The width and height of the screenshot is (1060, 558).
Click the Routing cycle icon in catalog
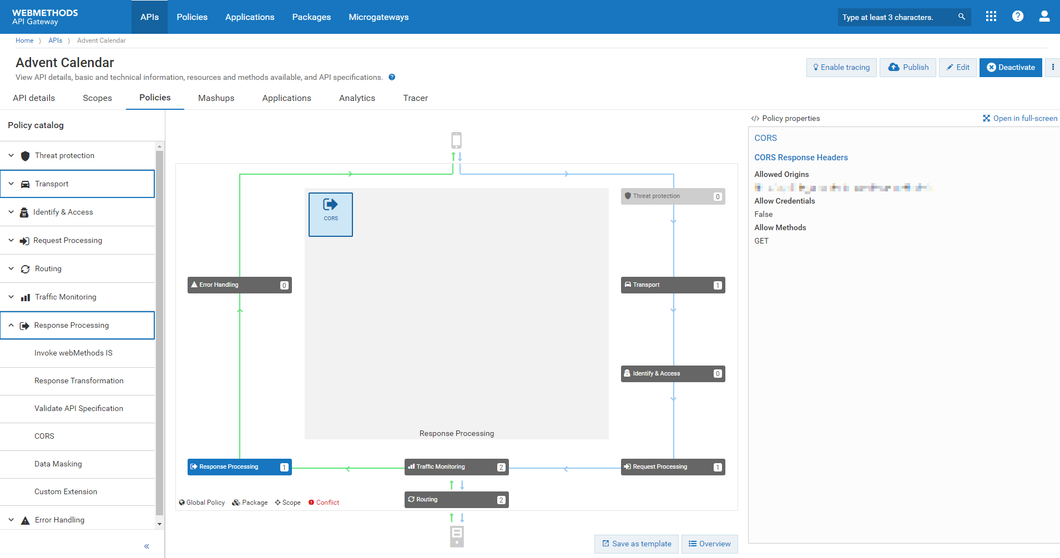25,269
